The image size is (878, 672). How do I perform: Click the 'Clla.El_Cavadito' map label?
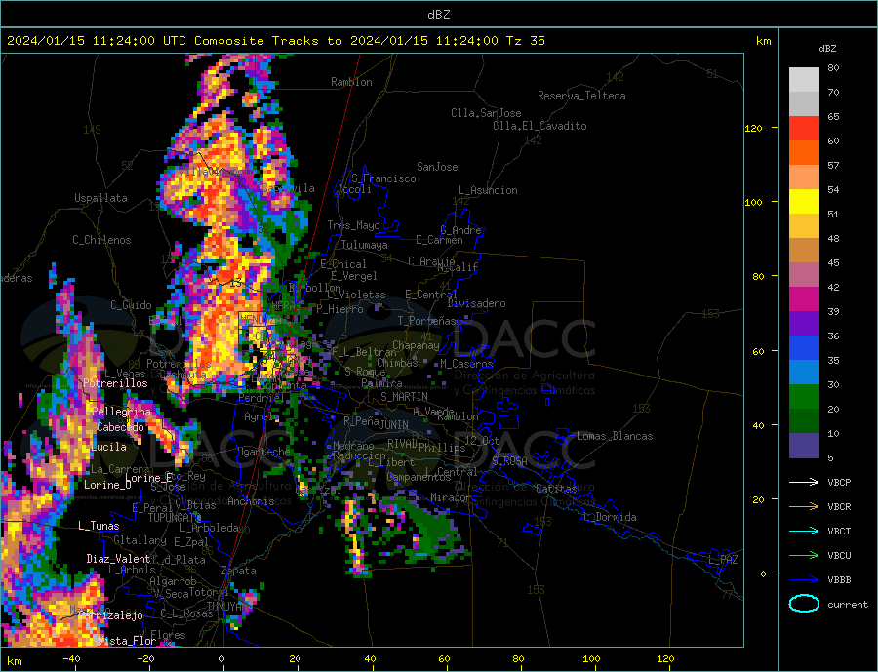539,126
